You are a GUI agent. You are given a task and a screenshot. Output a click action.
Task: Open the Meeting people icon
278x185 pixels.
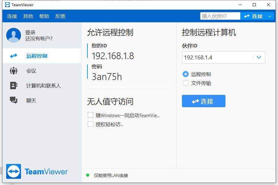coord(14,71)
